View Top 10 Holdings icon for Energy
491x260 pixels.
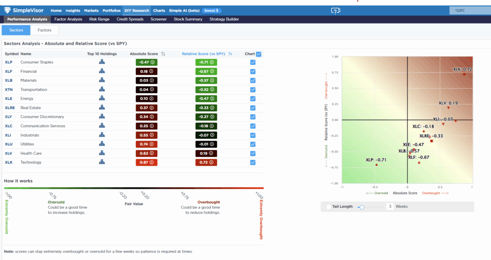click(102, 99)
